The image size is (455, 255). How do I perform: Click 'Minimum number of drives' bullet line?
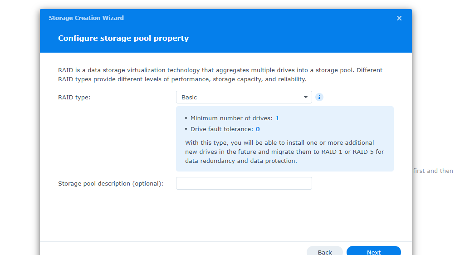pyautogui.click(x=231, y=118)
